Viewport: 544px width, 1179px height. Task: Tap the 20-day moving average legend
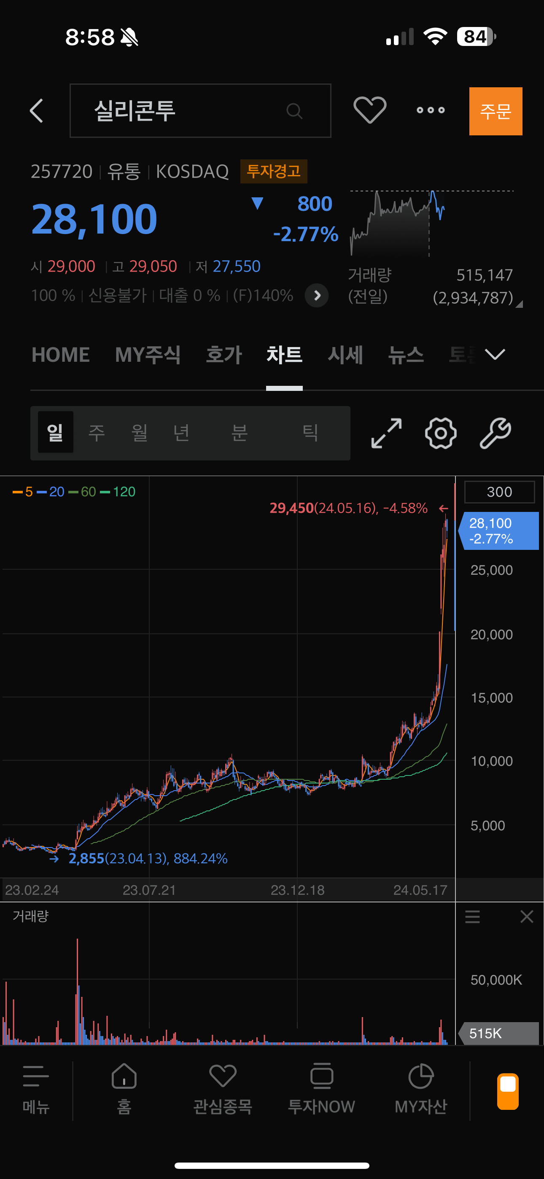[x=50, y=492]
